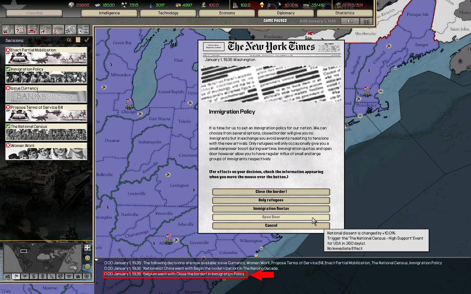471x294 pixels.
Task: Open the main menu list button
Action: tap(366, 21)
